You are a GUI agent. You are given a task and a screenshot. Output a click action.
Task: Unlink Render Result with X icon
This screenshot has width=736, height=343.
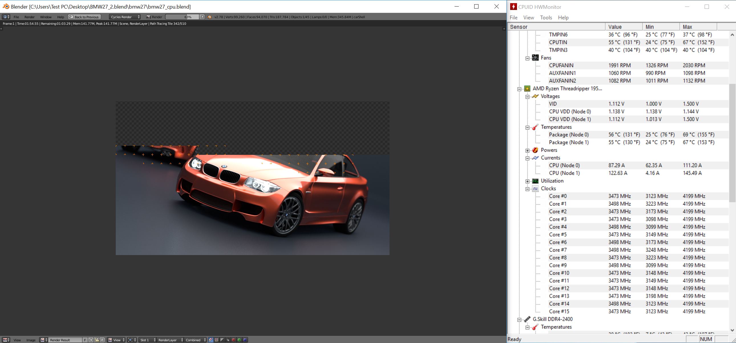(x=102, y=340)
